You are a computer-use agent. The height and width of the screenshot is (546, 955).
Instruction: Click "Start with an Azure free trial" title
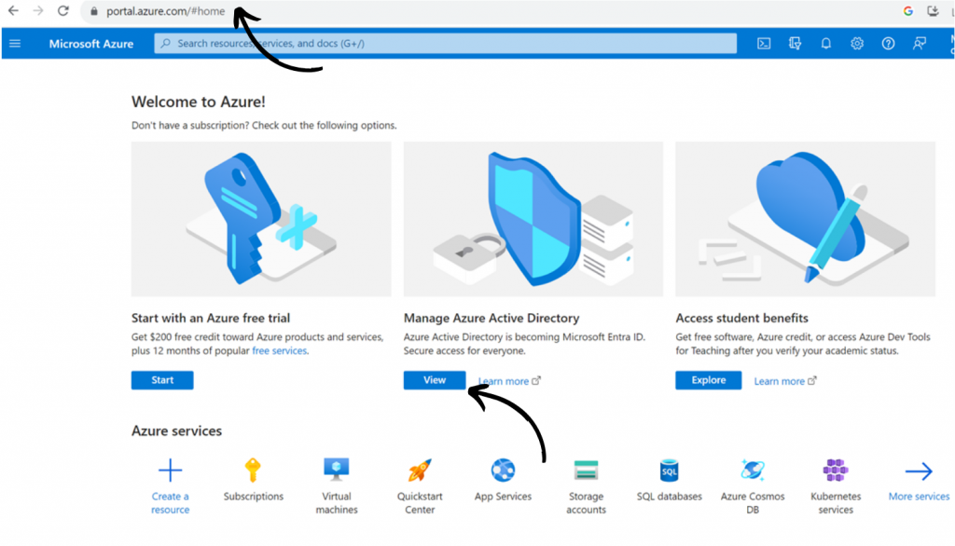[x=211, y=318]
